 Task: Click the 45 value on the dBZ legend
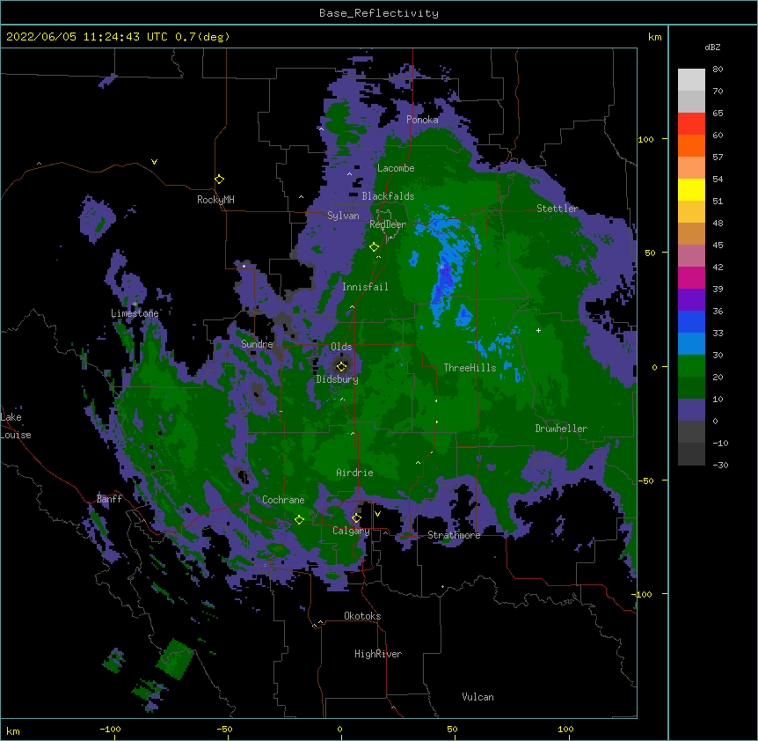[x=718, y=245]
